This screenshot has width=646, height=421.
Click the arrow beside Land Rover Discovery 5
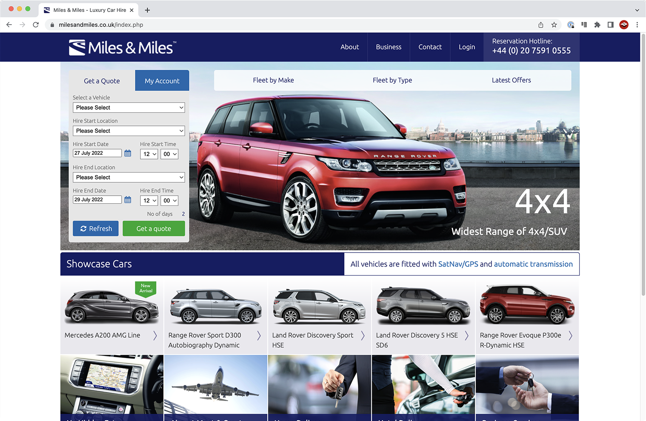tap(466, 336)
